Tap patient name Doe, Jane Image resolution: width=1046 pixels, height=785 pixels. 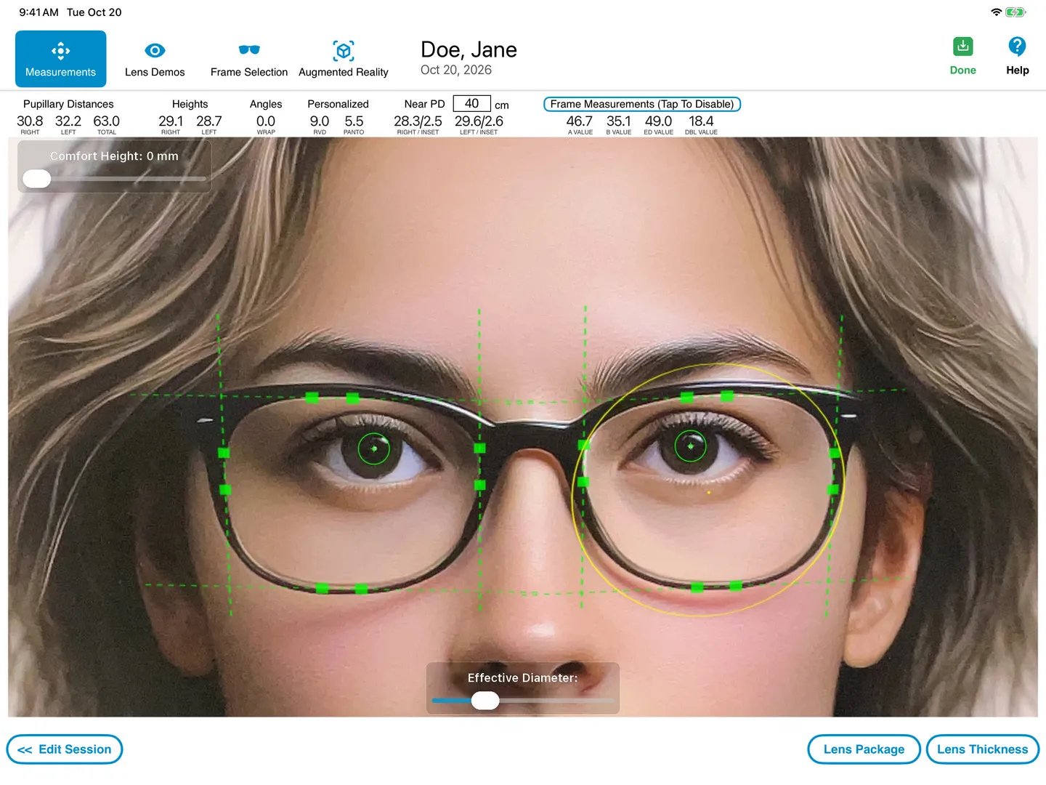469,49
